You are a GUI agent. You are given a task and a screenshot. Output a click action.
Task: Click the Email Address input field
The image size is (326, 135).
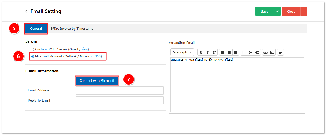point(119,90)
